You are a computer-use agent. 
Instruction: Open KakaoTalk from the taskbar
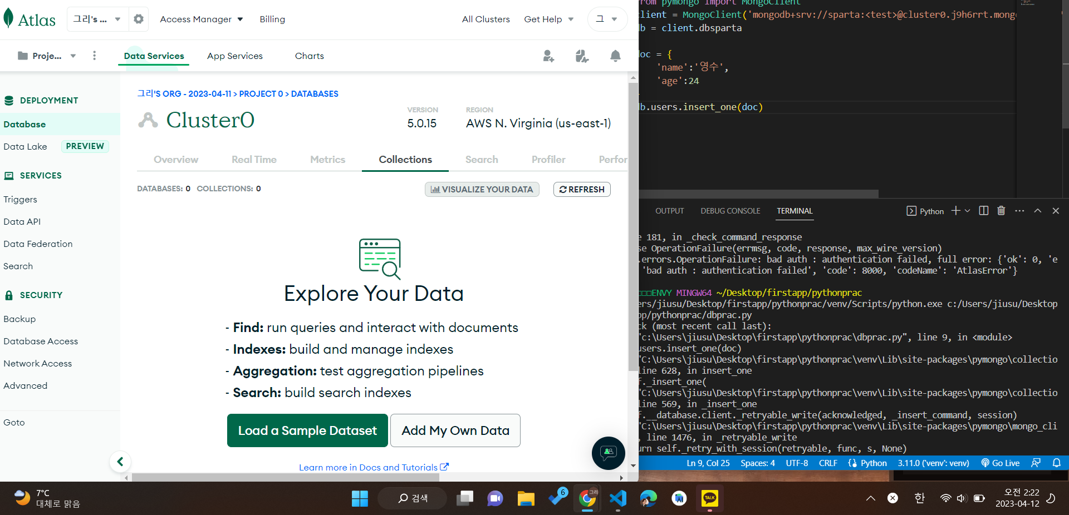709,498
